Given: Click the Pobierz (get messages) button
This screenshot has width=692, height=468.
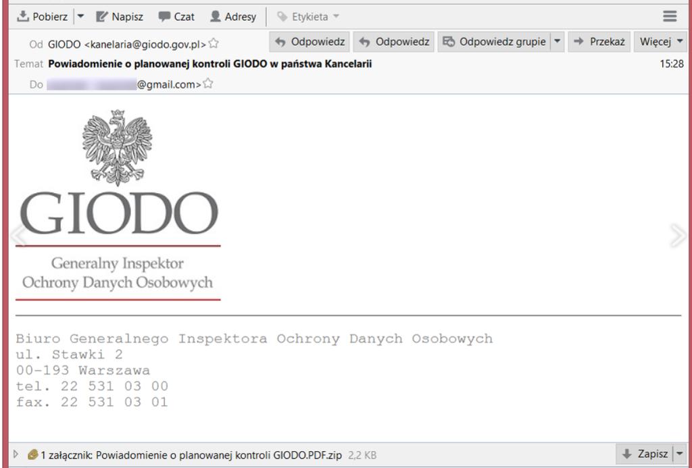Looking at the screenshot, I should (43, 17).
